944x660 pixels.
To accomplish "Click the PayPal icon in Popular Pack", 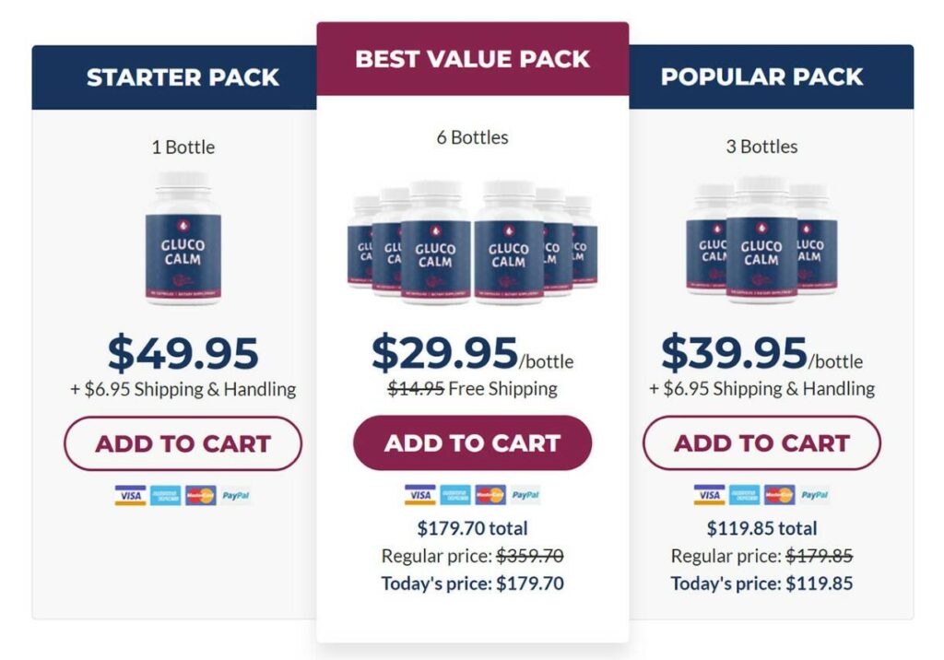I will [x=815, y=495].
